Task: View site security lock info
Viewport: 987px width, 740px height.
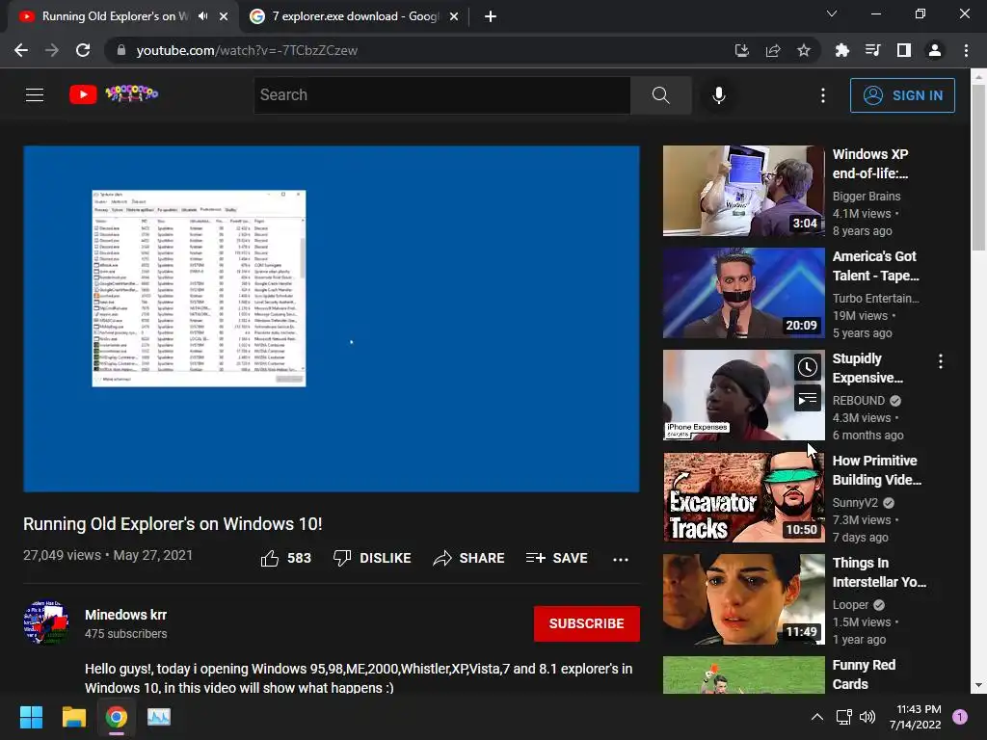Action: click(120, 50)
